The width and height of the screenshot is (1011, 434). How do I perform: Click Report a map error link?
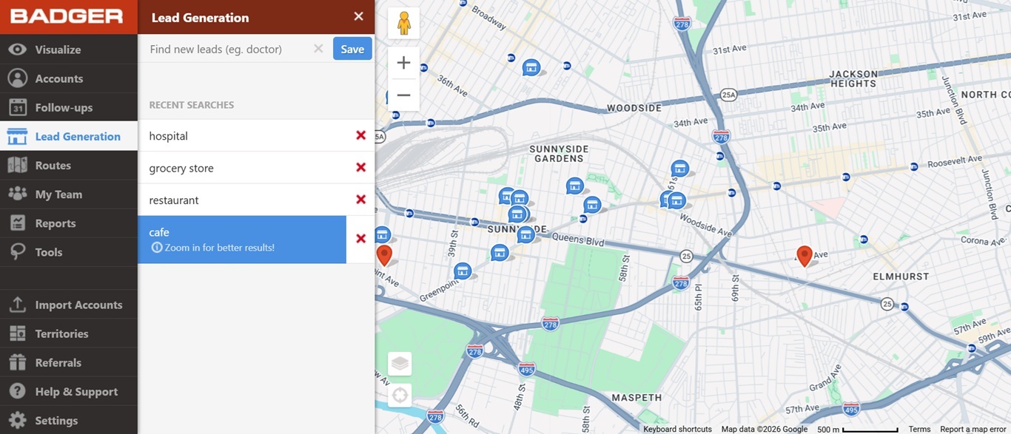[x=973, y=429]
